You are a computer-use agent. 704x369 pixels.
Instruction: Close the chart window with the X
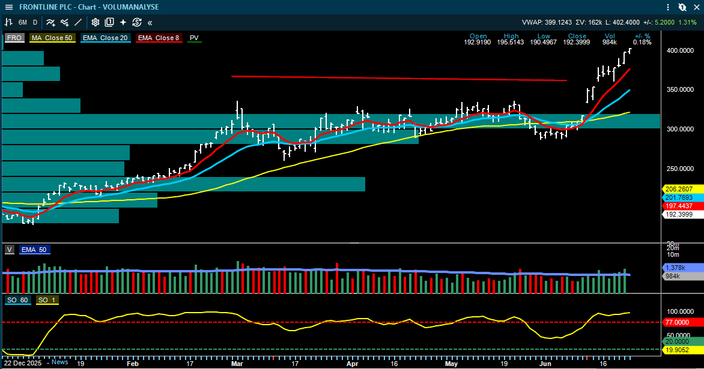697,7
